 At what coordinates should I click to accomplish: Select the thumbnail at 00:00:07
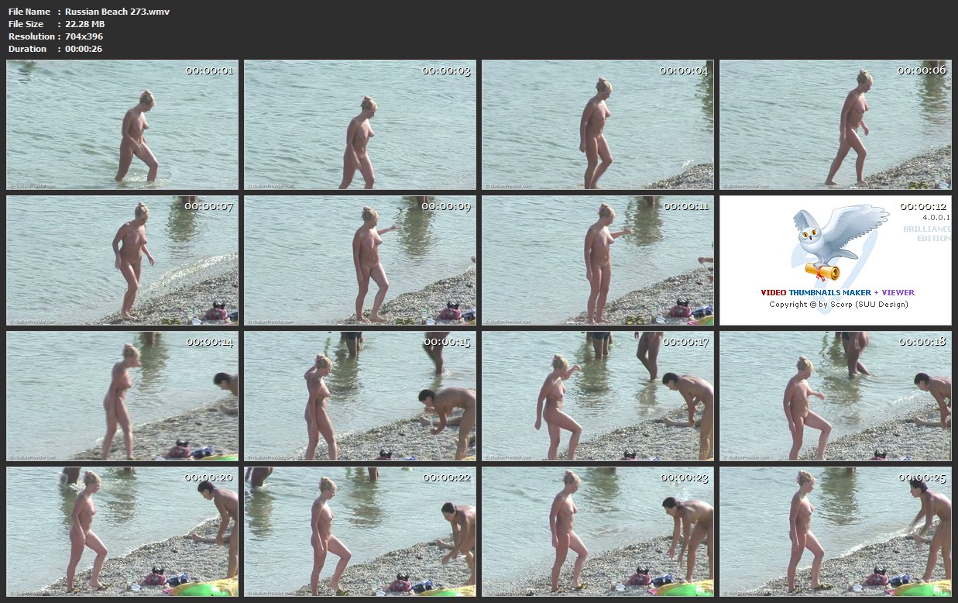[122, 260]
